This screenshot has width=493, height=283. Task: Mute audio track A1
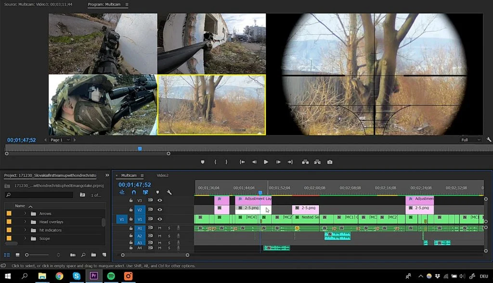[x=159, y=228]
